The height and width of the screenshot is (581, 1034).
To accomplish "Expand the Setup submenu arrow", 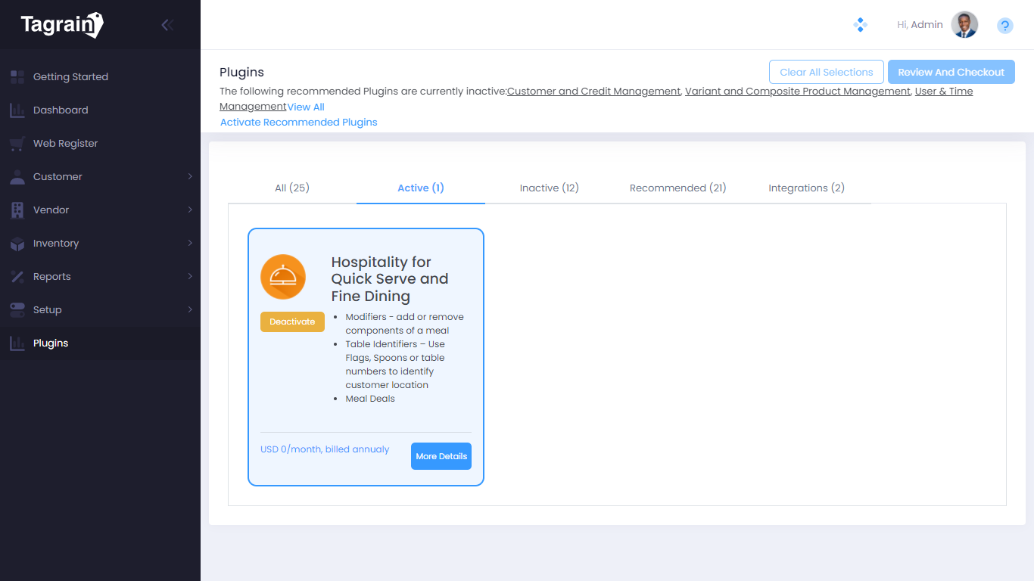I will pyautogui.click(x=190, y=309).
